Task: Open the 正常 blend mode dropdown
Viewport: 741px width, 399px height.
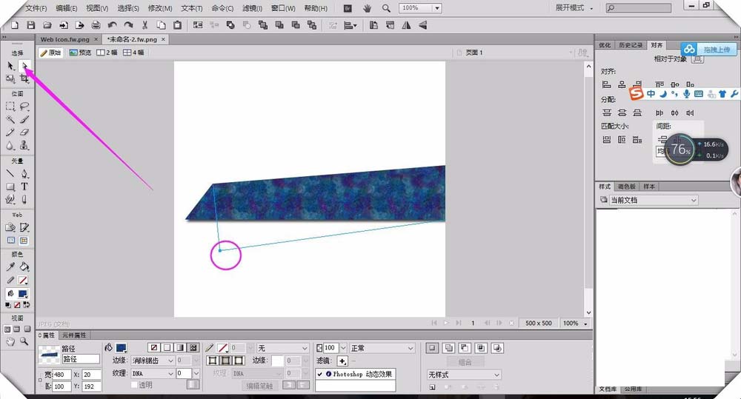Action: pyautogui.click(x=382, y=348)
